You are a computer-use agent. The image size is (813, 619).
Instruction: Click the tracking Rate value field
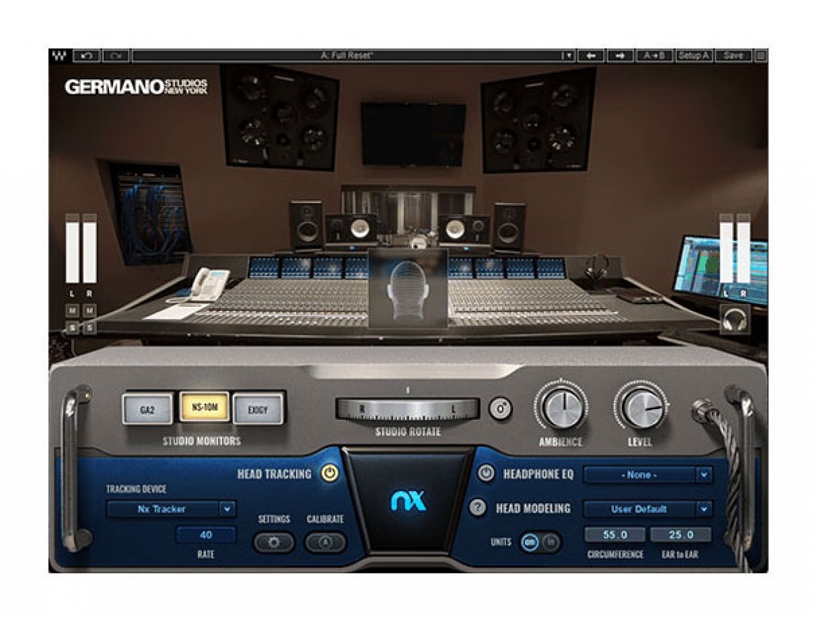[206, 535]
